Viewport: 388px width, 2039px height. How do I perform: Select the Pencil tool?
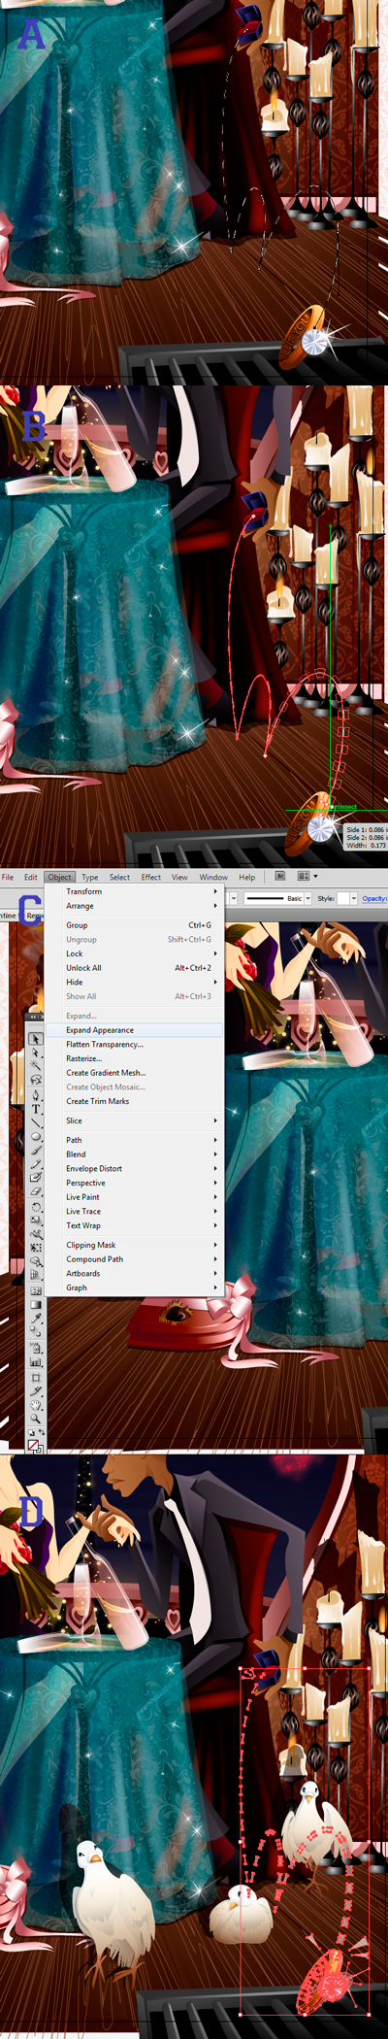36,1163
